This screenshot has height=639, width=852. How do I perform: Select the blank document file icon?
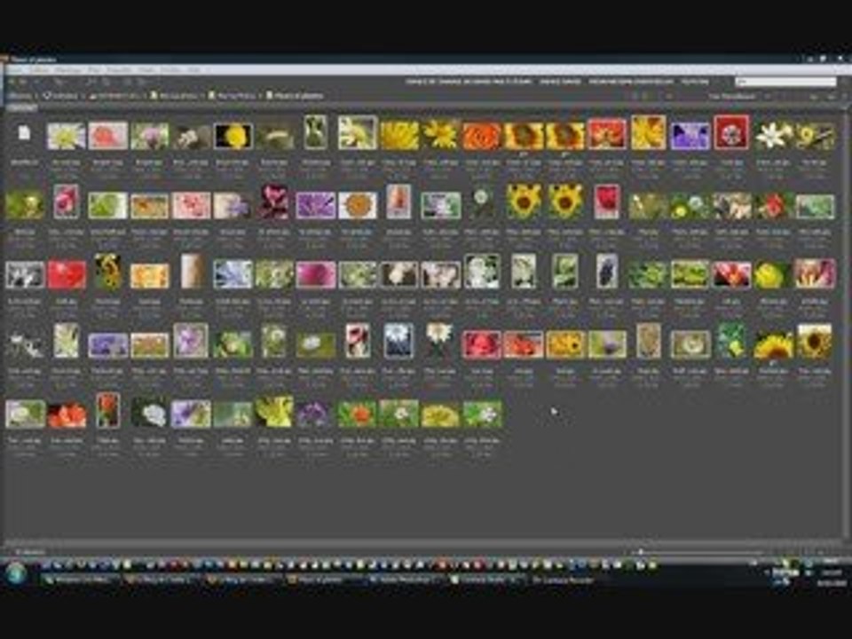[x=24, y=133]
